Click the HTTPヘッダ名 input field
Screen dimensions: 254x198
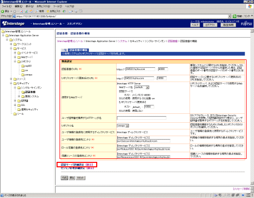pyautogui.click(x=141, y=118)
